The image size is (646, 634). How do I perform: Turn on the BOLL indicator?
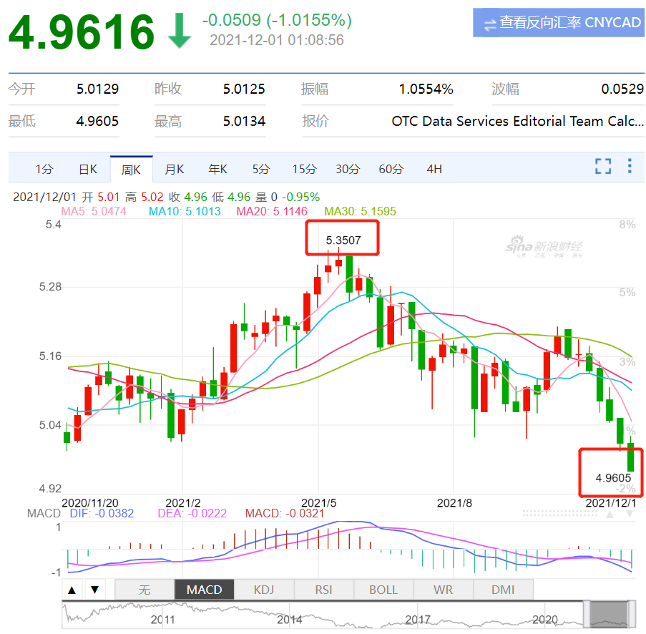coord(383,590)
